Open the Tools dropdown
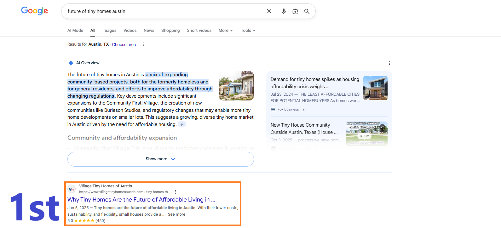Viewport: 501px width, 228px height. [248, 31]
